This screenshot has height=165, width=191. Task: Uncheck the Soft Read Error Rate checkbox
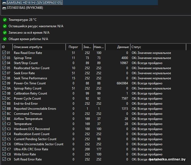click(x=4, y=159)
